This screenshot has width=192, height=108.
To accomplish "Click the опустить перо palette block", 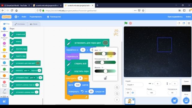I will pos(18,49).
